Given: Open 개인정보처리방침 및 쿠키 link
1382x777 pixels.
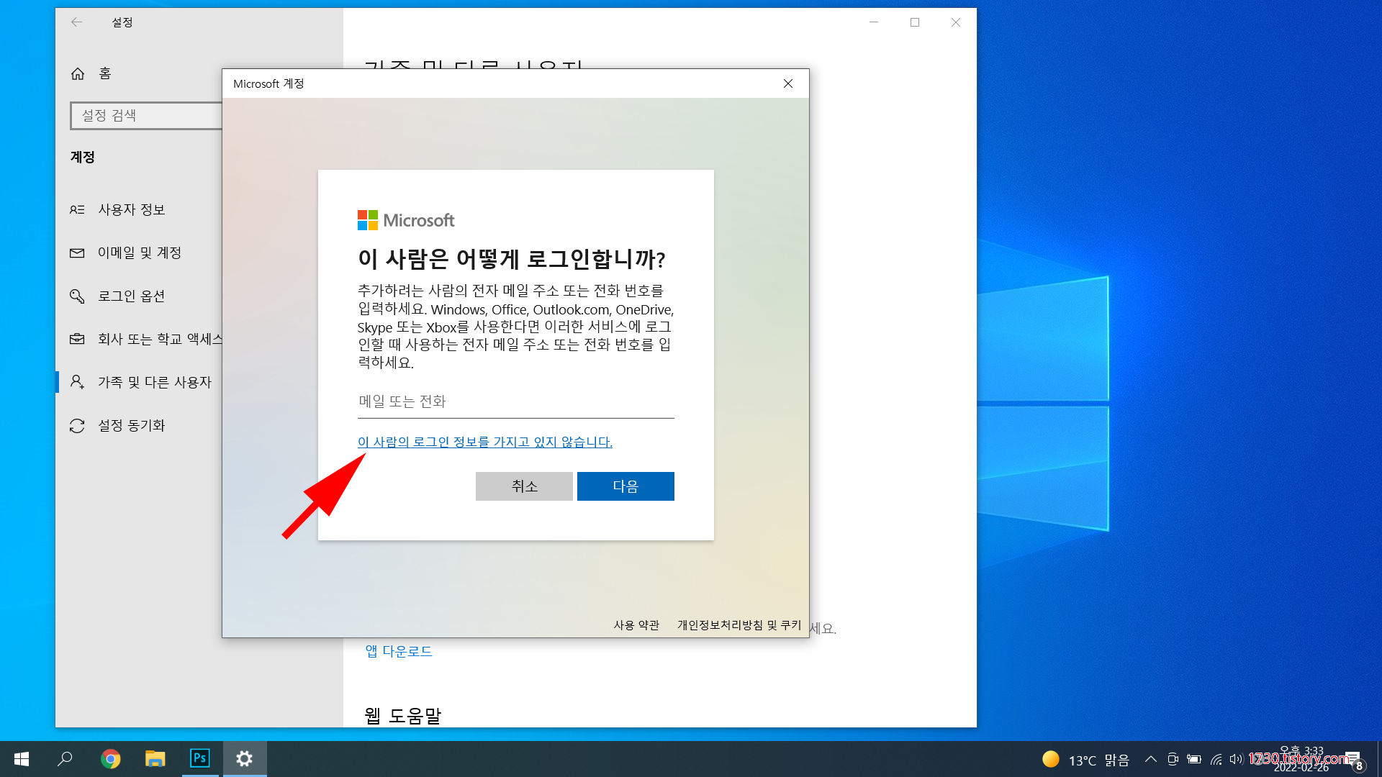Looking at the screenshot, I should point(739,624).
